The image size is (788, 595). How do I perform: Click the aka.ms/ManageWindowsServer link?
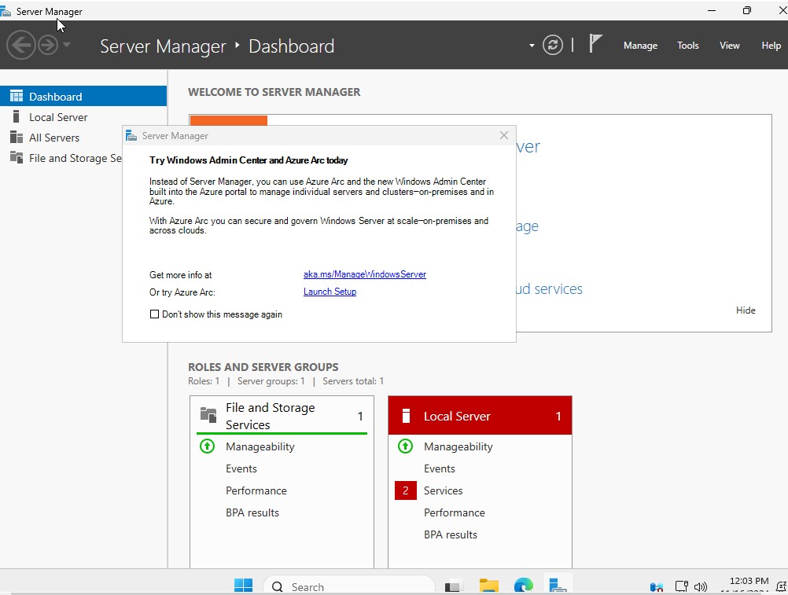click(364, 274)
